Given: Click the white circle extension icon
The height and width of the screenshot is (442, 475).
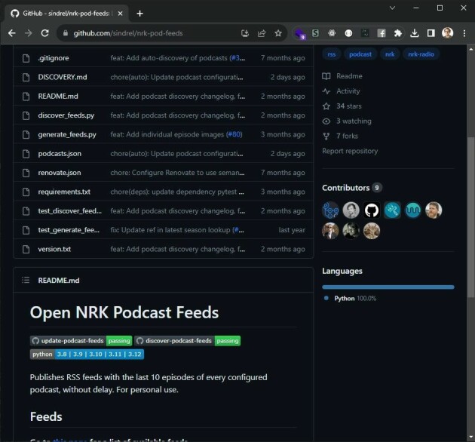Looking at the screenshot, I should (348, 33).
